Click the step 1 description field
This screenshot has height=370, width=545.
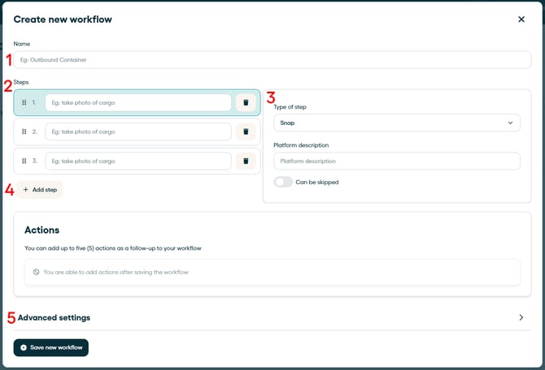pyautogui.click(x=138, y=102)
